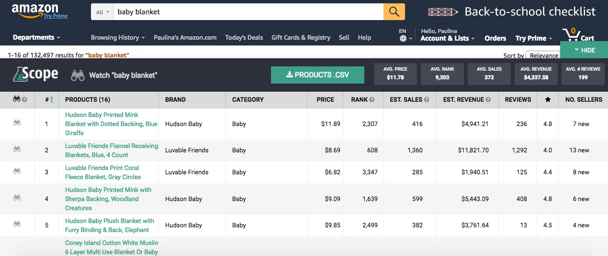Viewport: 608px width, 256px height.
Task: Open the All departments search dropdown
Action: (x=102, y=12)
